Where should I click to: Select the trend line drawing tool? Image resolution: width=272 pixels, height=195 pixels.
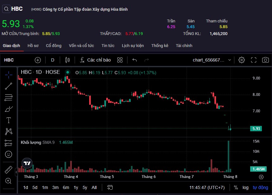tap(9, 86)
